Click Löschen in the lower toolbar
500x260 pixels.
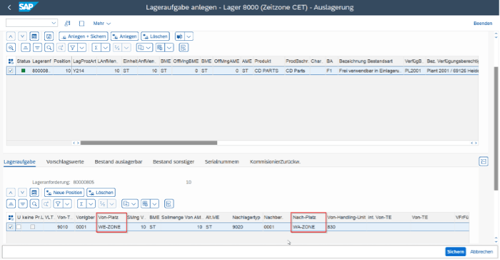[101, 193]
